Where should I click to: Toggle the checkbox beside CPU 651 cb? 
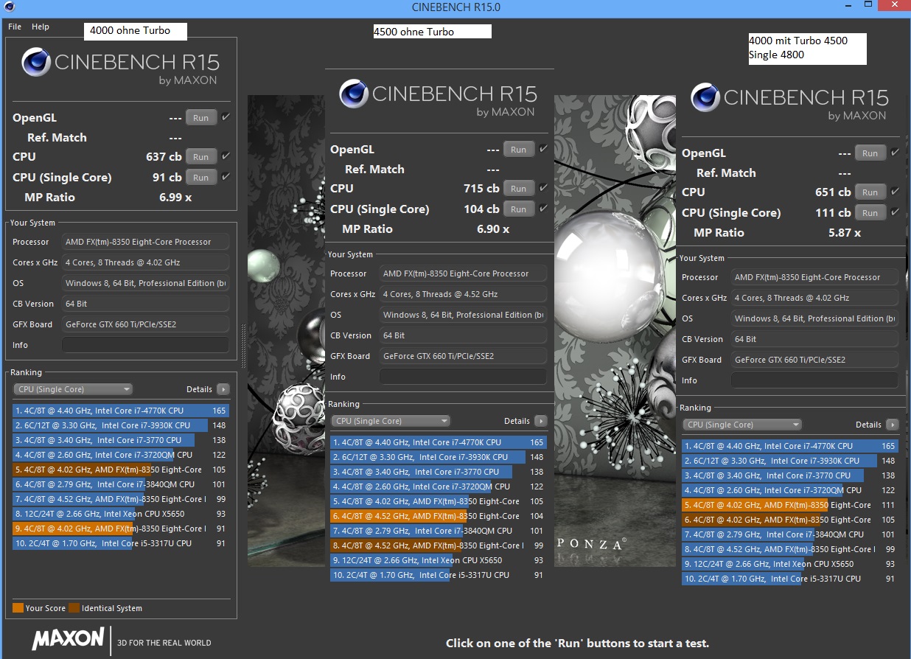pyautogui.click(x=895, y=192)
